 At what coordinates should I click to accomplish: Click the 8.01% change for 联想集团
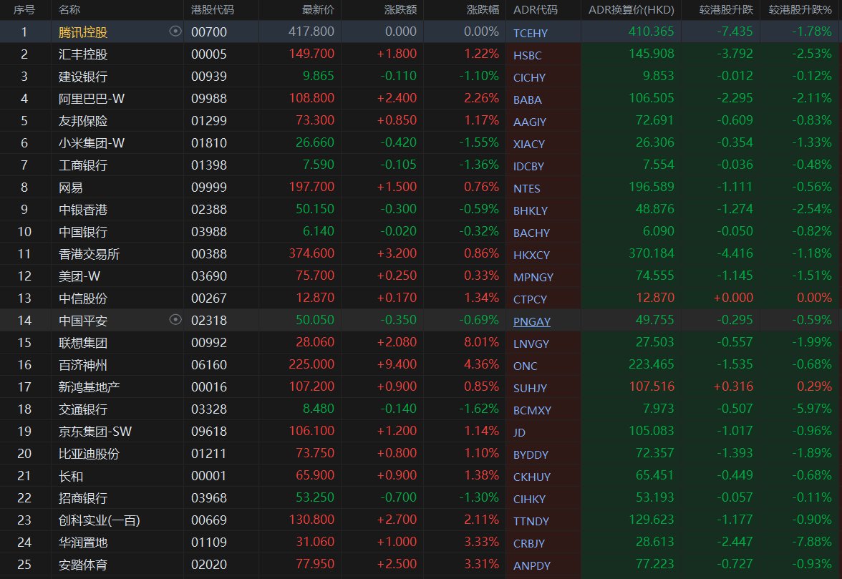click(x=482, y=342)
